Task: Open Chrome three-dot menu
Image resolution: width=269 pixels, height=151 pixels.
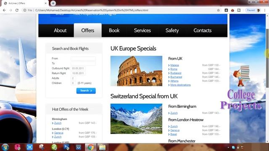Action: (265, 10)
